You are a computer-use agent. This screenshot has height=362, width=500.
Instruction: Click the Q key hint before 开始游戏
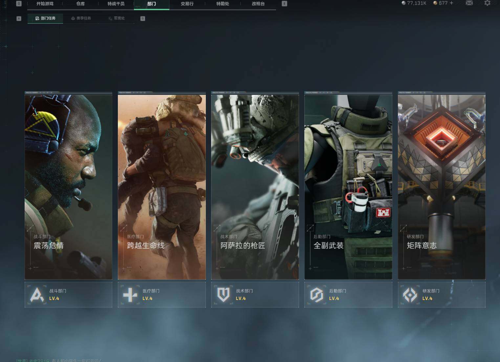click(19, 4)
